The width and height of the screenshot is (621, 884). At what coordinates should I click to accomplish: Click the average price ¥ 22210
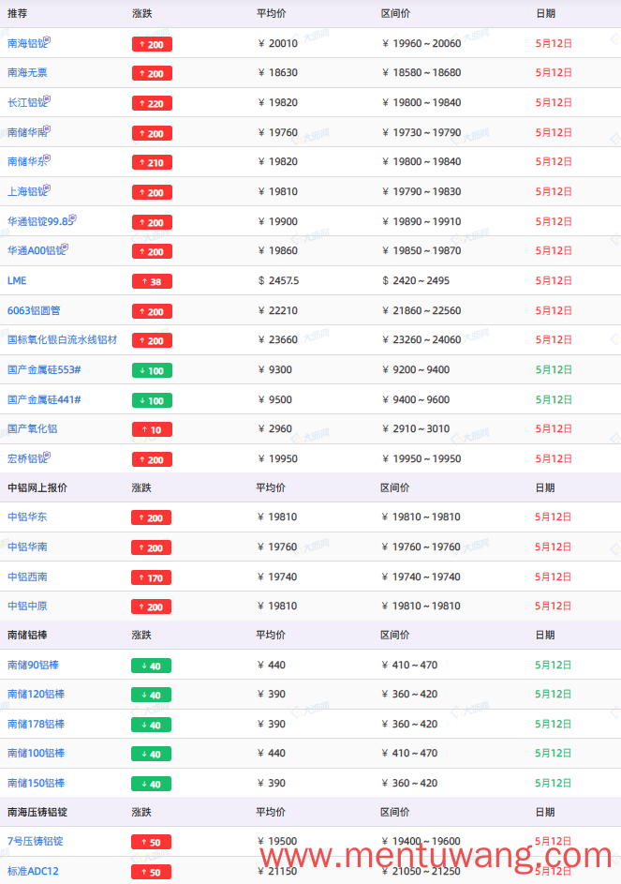pyautogui.click(x=278, y=310)
